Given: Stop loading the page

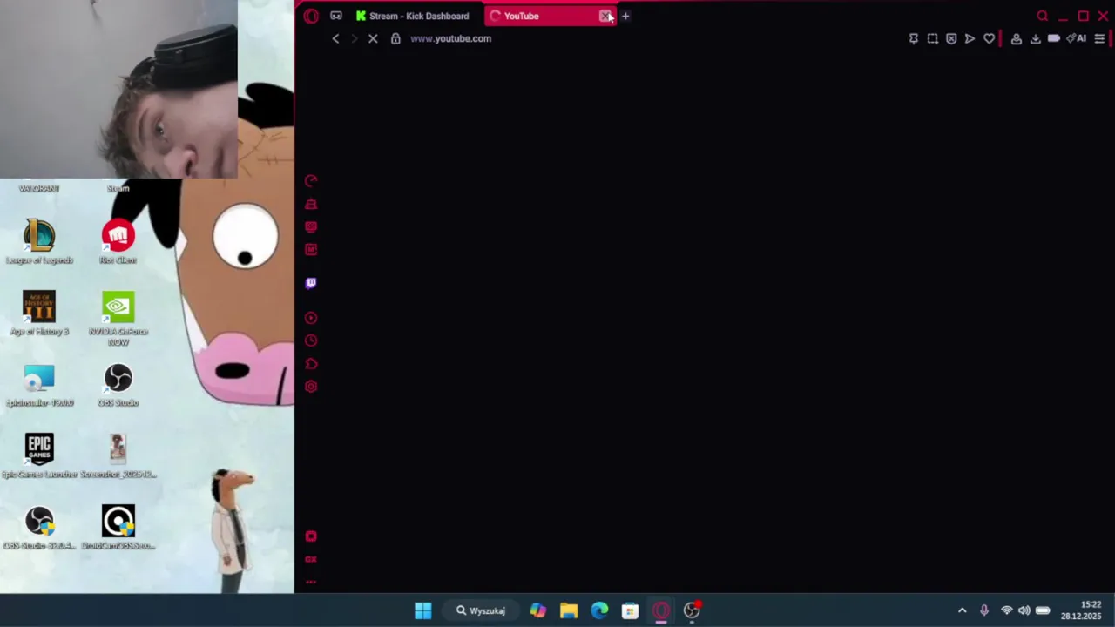Looking at the screenshot, I should [x=373, y=38].
